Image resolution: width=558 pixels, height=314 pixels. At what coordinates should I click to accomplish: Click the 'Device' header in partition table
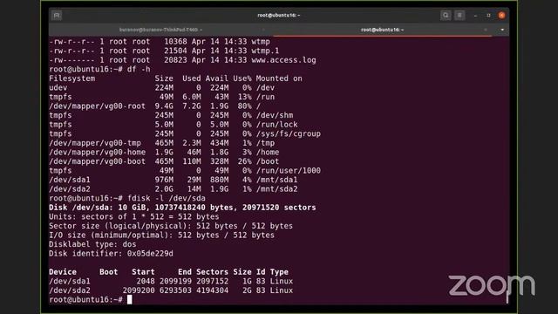63,272
